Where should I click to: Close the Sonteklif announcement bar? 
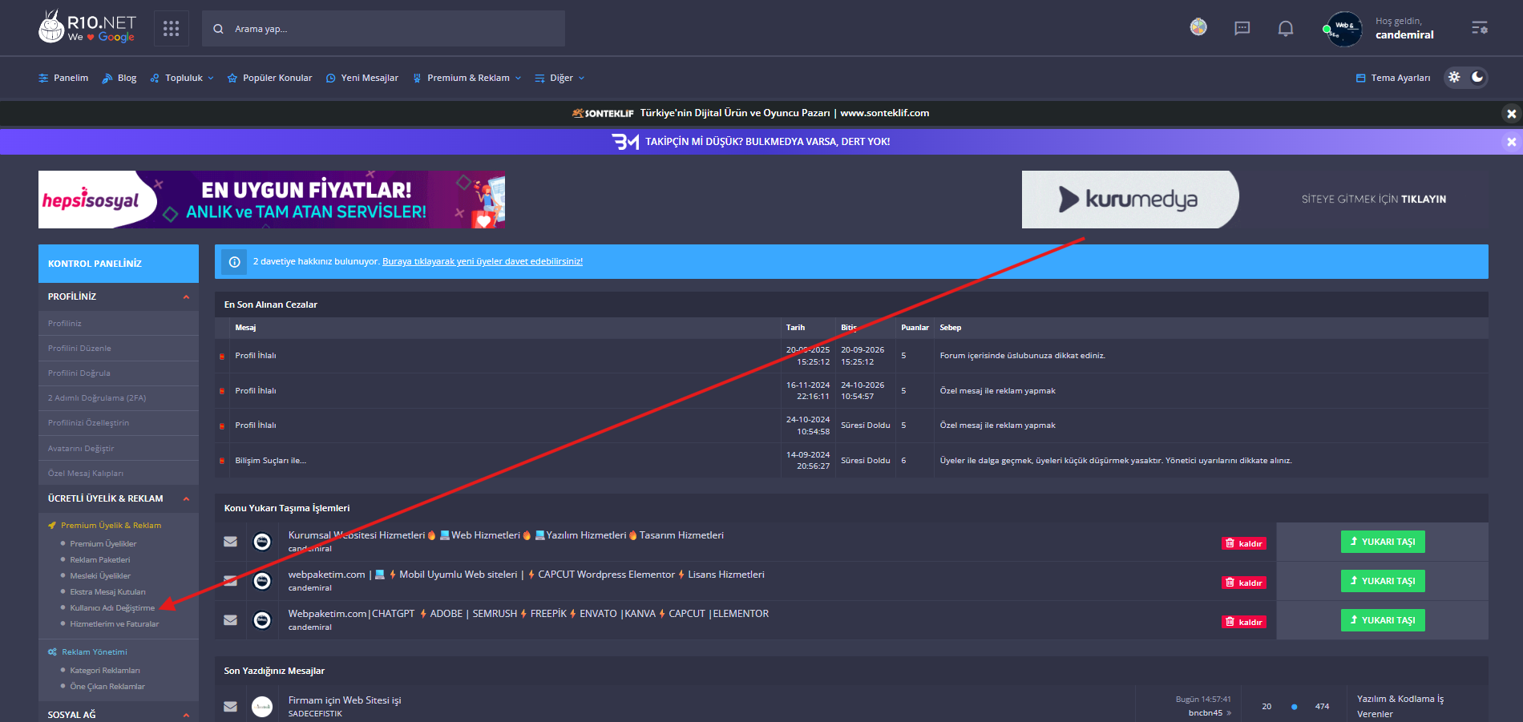coord(1512,114)
